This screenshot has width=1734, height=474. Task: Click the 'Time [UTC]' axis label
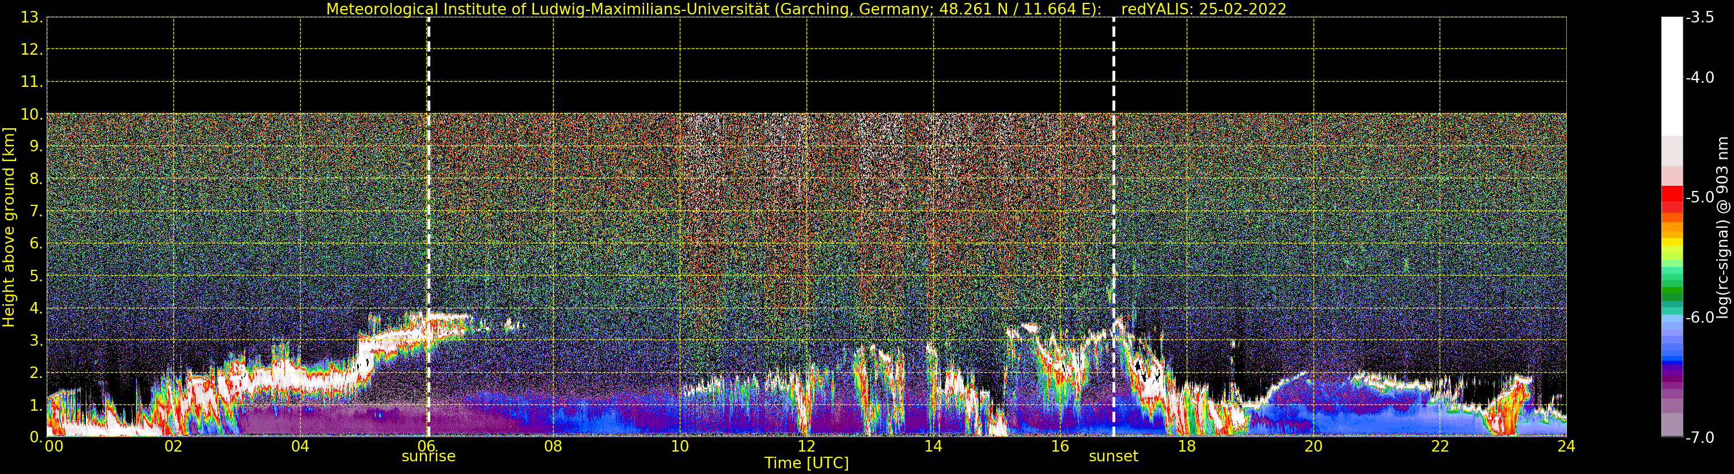807,463
